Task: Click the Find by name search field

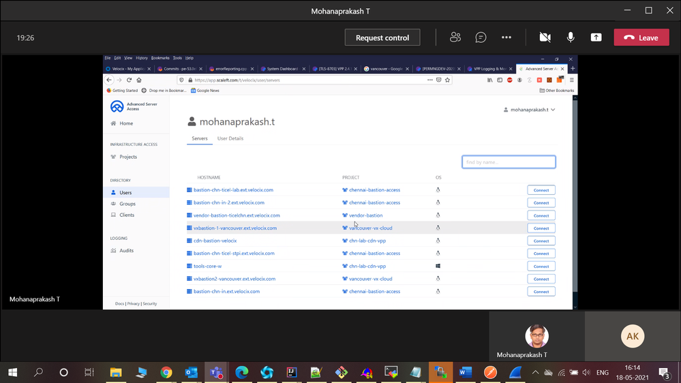Action: click(509, 162)
